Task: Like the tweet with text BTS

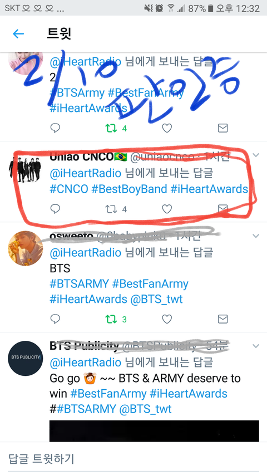Action: [x=167, y=319]
